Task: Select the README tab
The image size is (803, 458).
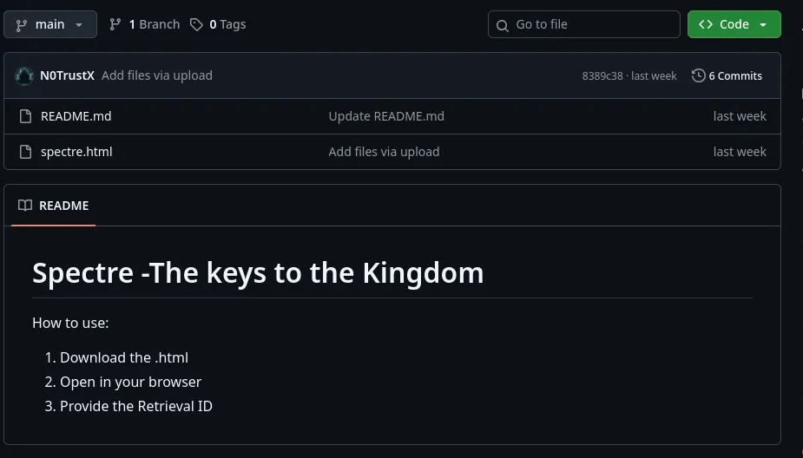Action: [54, 206]
